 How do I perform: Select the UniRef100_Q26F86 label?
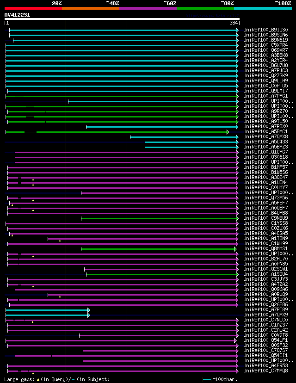tap(265, 304)
